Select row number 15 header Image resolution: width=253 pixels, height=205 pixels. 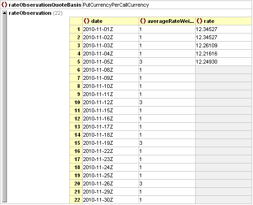click(x=76, y=143)
